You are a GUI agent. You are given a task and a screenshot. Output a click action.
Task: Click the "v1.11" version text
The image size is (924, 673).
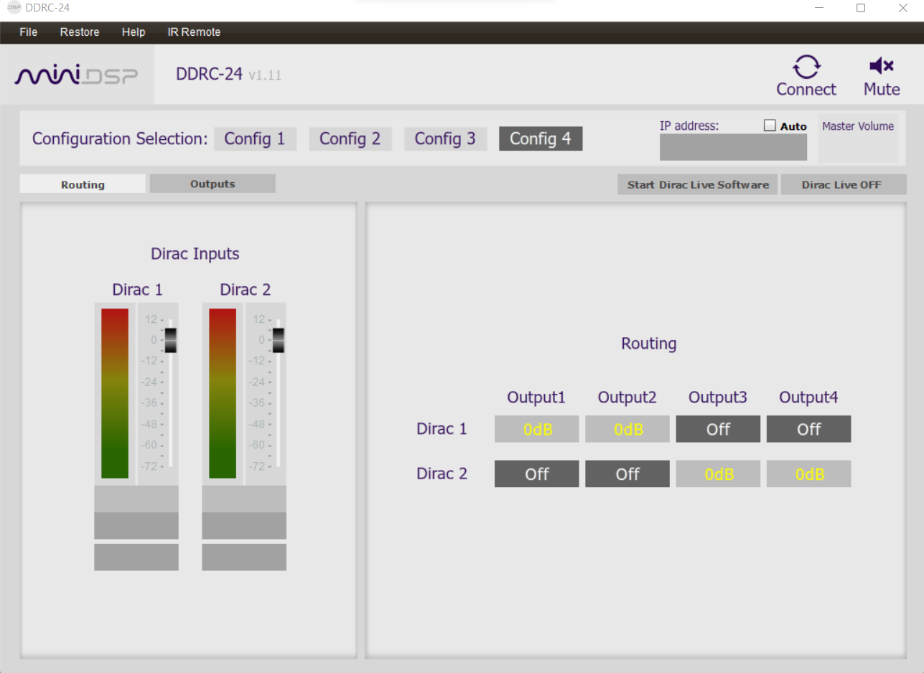point(265,75)
